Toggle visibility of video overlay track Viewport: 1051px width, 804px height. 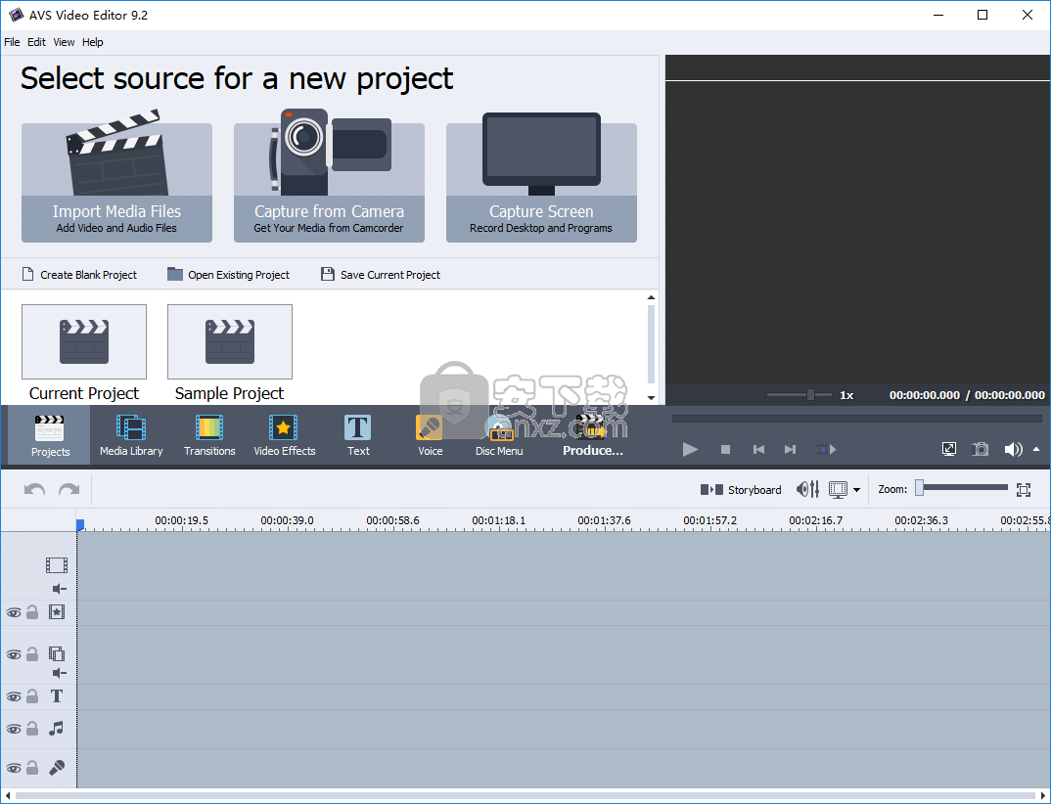coord(14,654)
